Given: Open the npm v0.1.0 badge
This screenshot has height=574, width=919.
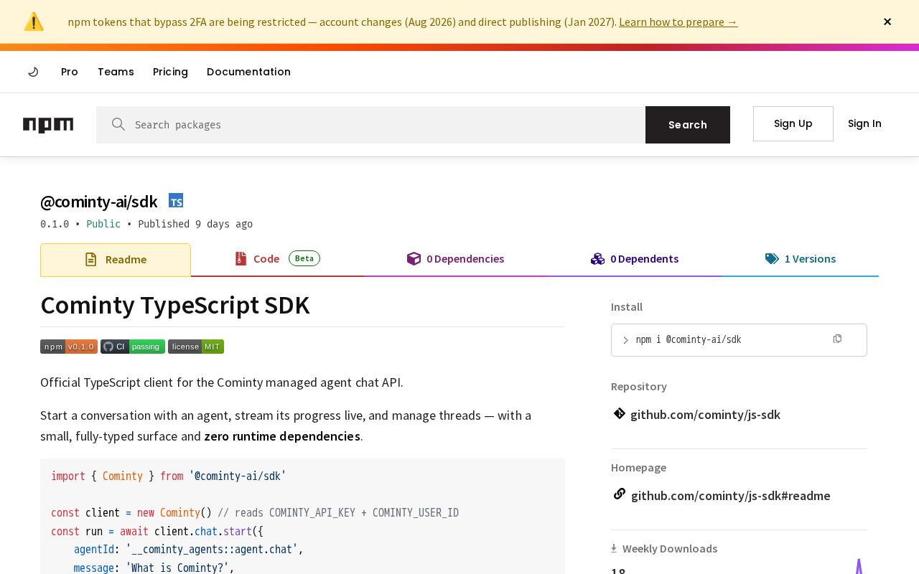Looking at the screenshot, I should click(x=69, y=347).
